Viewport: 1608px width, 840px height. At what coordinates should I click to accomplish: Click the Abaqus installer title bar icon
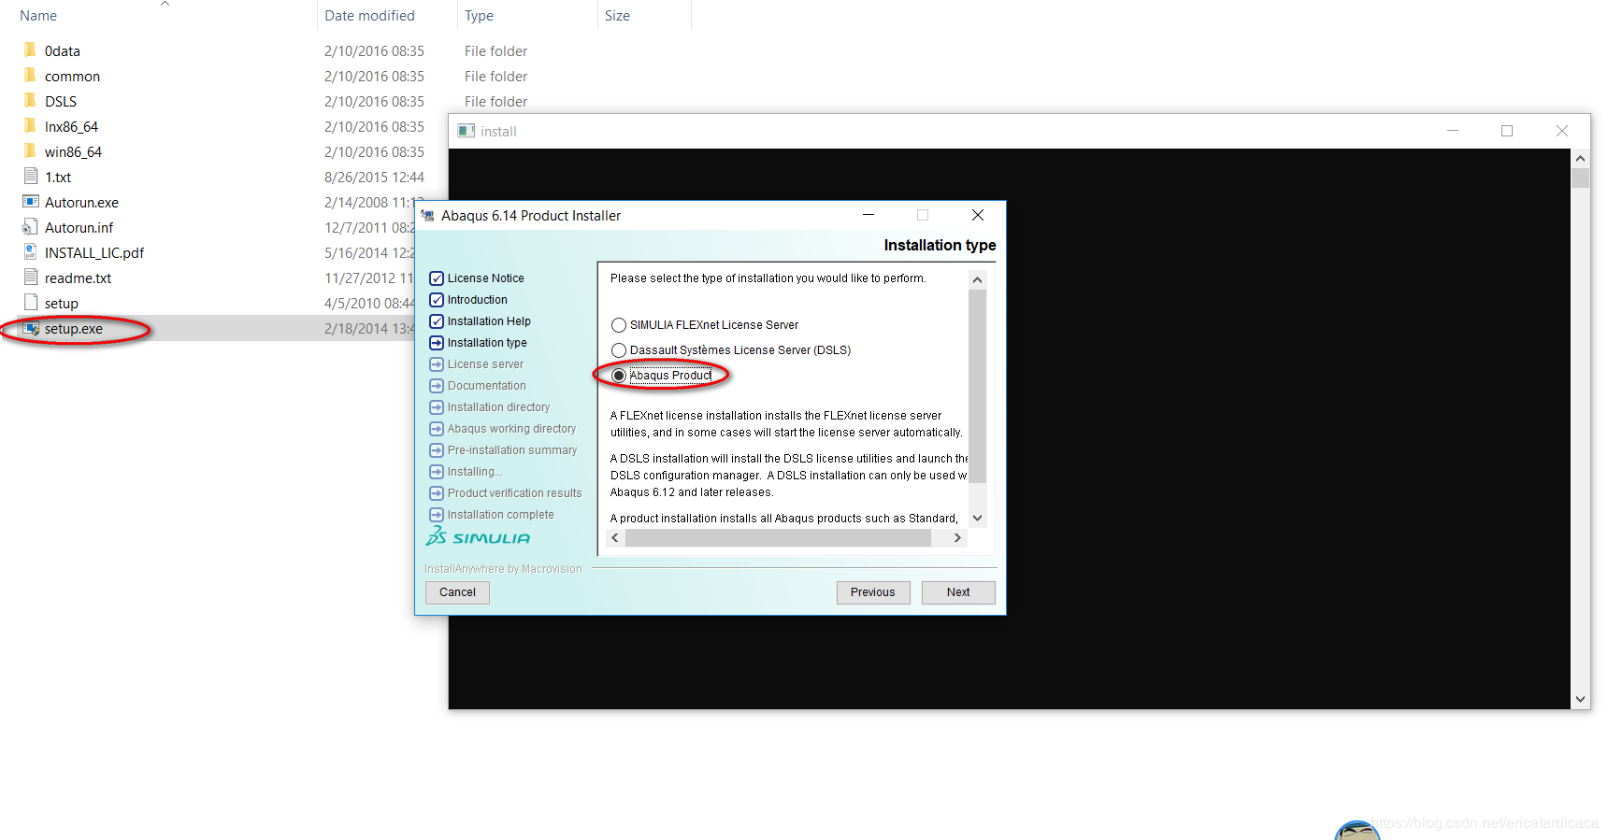pos(428,215)
